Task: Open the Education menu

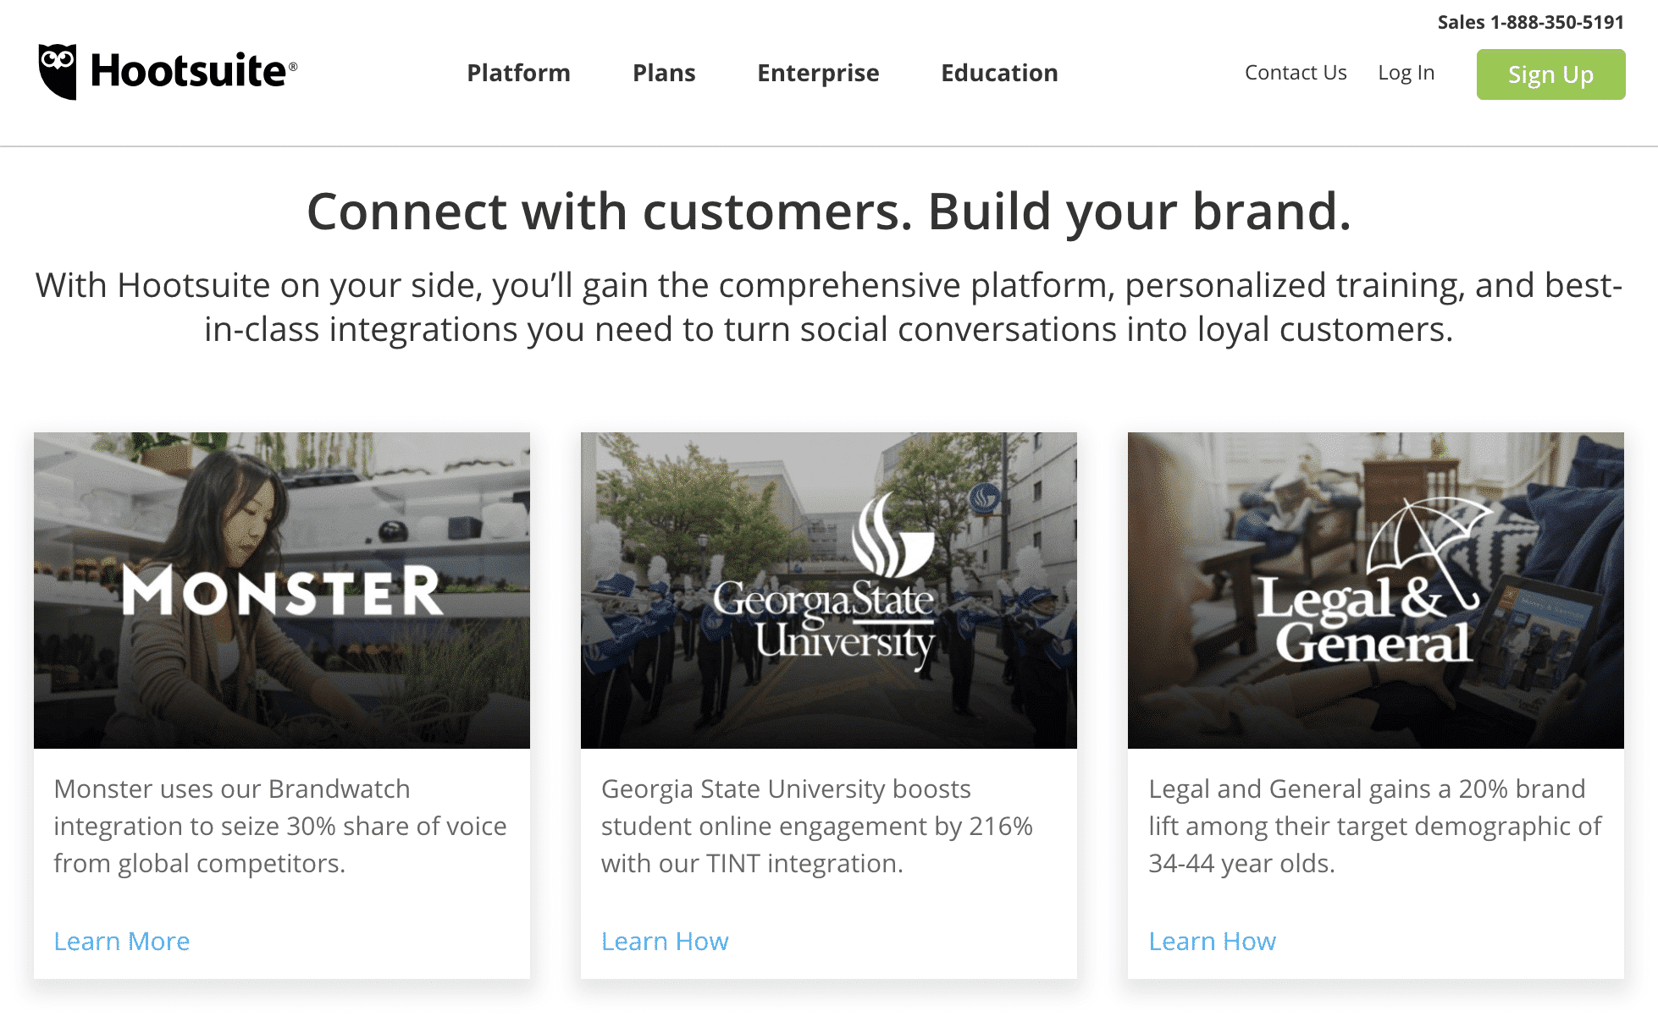Action: [x=999, y=73]
